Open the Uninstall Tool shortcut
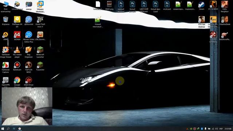The height and width of the screenshot is (131, 233). (17, 6)
